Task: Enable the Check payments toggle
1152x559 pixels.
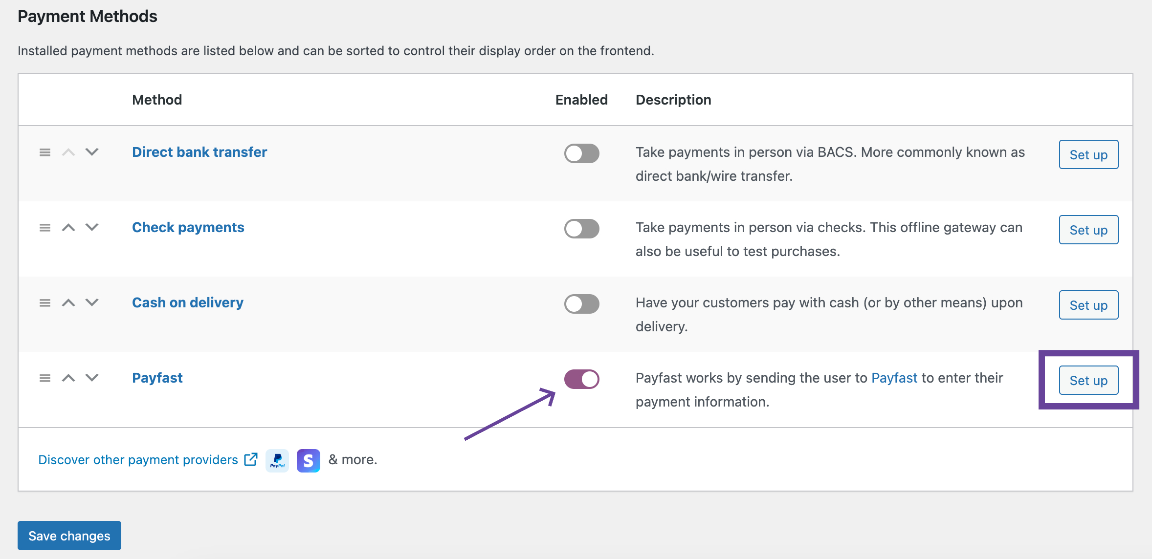Action: click(581, 228)
